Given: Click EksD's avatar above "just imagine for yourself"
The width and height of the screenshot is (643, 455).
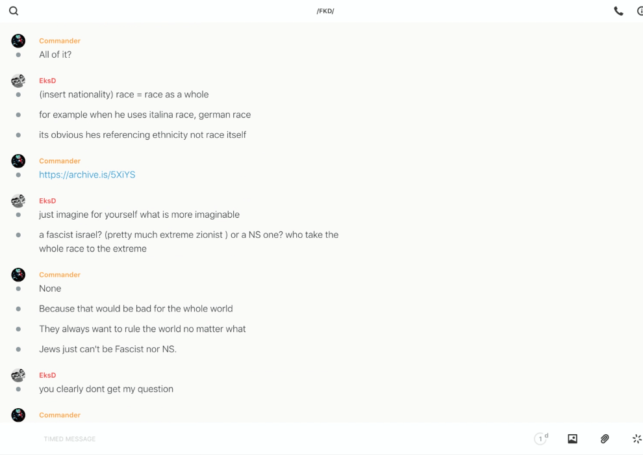Looking at the screenshot, I should (18, 201).
